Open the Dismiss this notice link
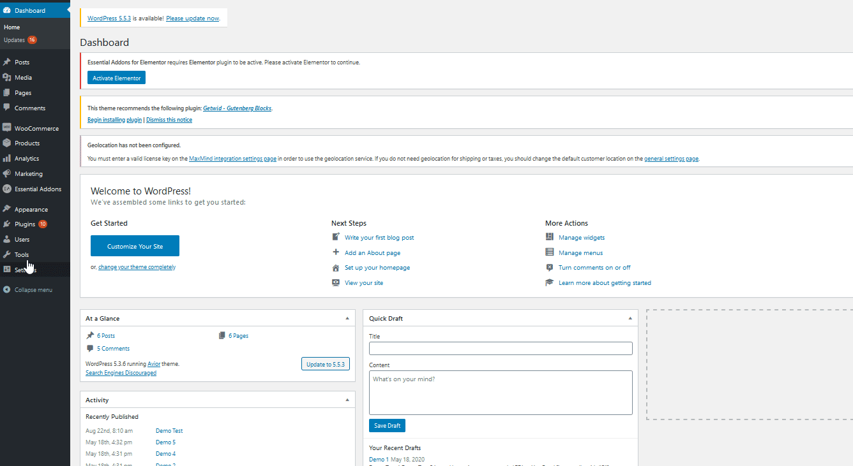This screenshot has width=853, height=466. [x=169, y=120]
